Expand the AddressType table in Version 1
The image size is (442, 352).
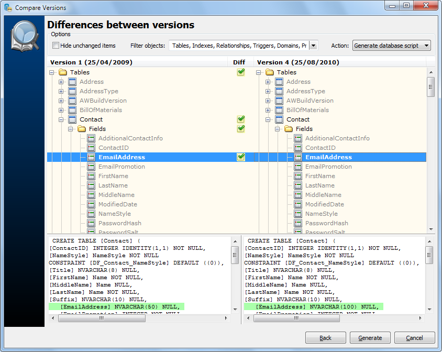(61, 91)
